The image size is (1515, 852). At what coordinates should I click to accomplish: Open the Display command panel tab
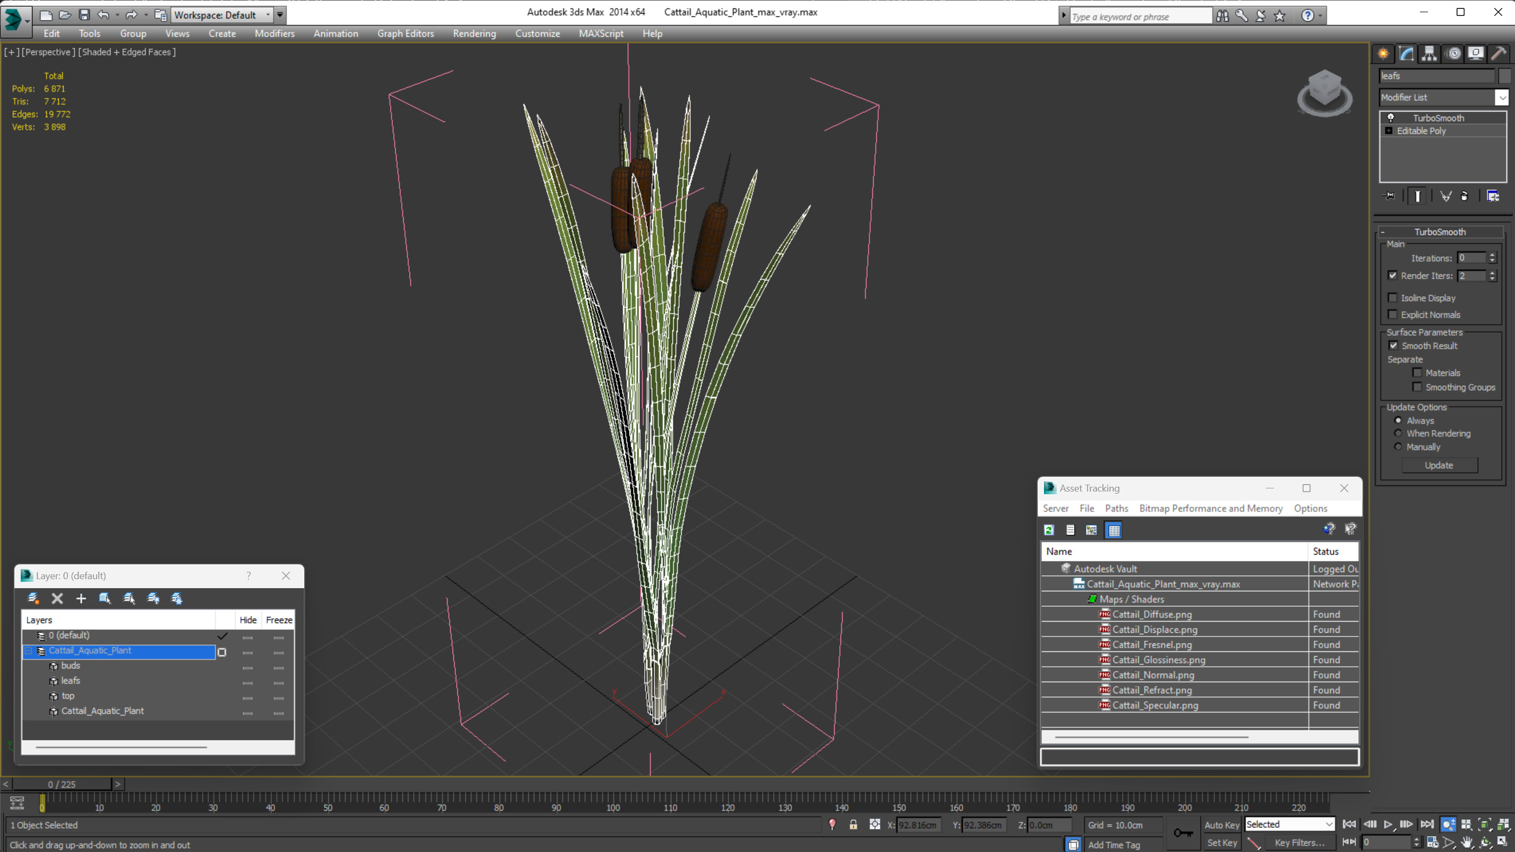tap(1476, 54)
